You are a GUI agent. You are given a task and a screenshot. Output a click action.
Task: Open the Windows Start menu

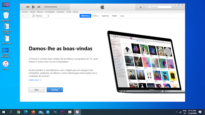(x=4, y=112)
